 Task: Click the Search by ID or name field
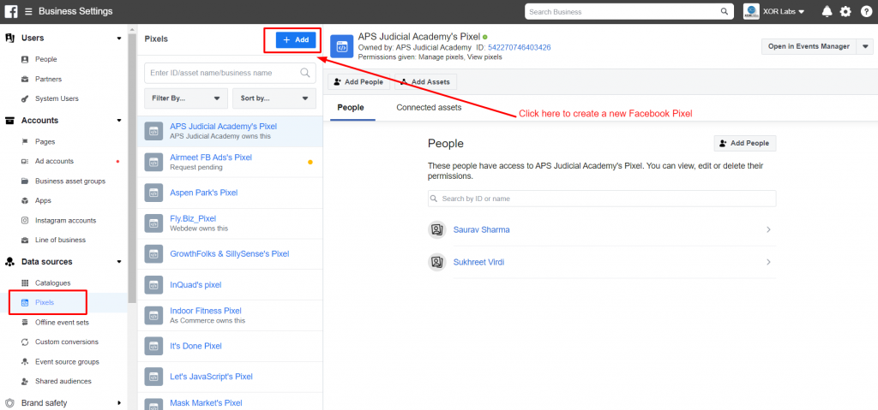[x=602, y=199]
